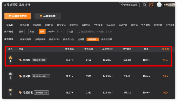Viewport: 177px width, 101px height.
Task: Toggle the menu icon beside 品类洞察
Action: pos(5,5)
